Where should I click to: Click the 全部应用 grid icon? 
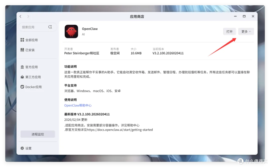(x=22, y=40)
